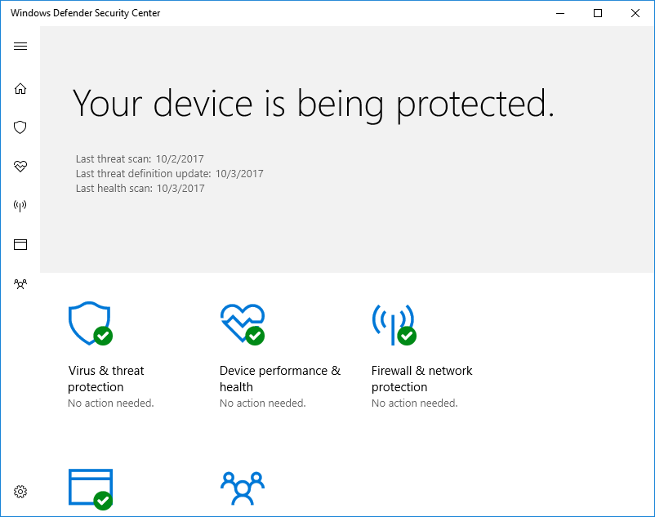655x517 pixels.
Task: Open Firewall & network protection sidebar antenna icon
Action: [x=20, y=206]
